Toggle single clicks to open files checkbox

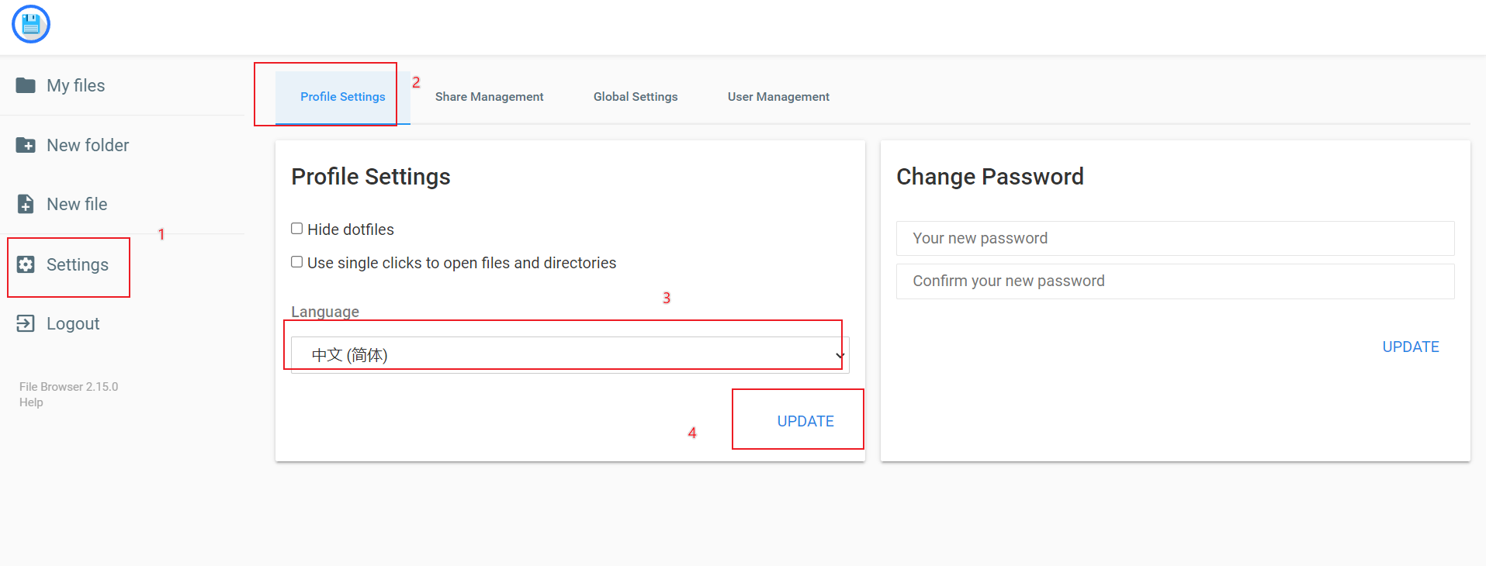[x=296, y=262]
